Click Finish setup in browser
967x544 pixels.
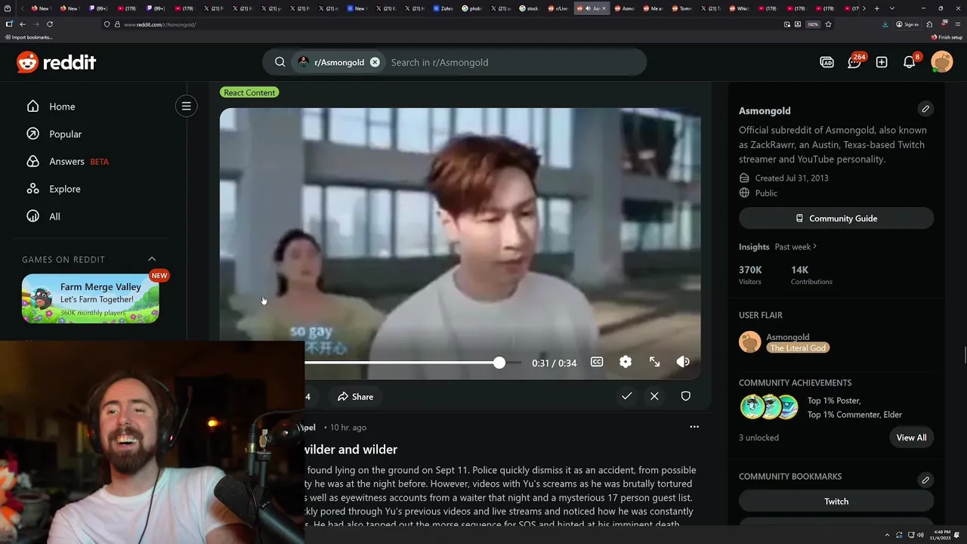(947, 37)
